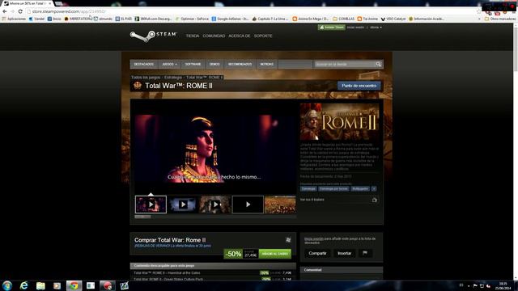Click the Estrategia por turnos tag

click(333, 188)
